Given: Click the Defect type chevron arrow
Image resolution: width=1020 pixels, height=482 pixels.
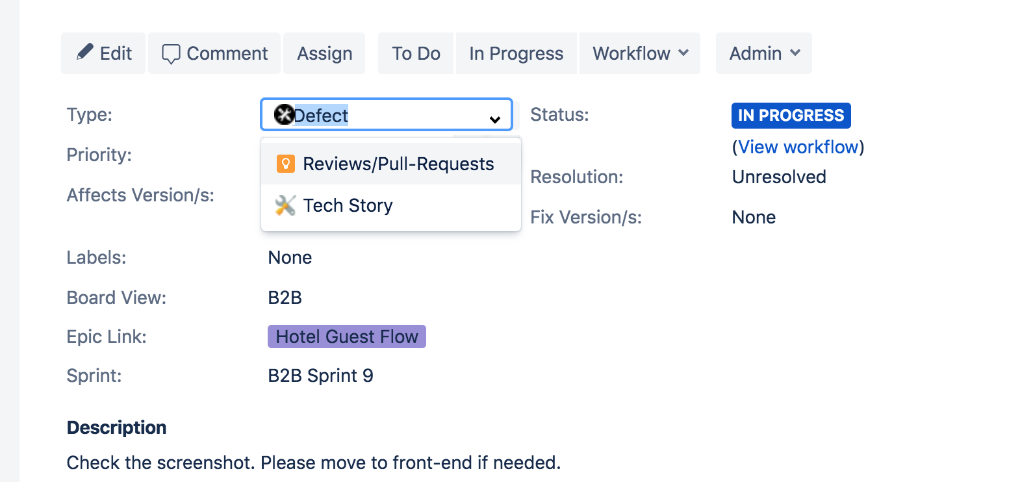Looking at the screenshot, I should click(495, 120).
